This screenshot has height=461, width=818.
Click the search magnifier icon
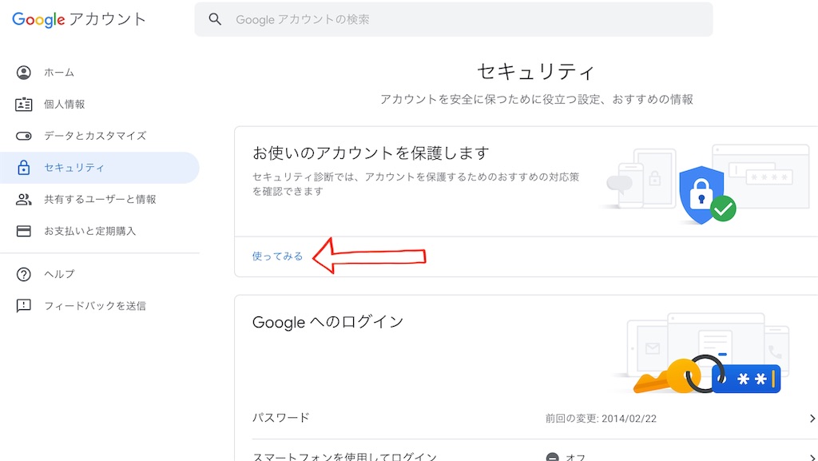pos(215,19)
